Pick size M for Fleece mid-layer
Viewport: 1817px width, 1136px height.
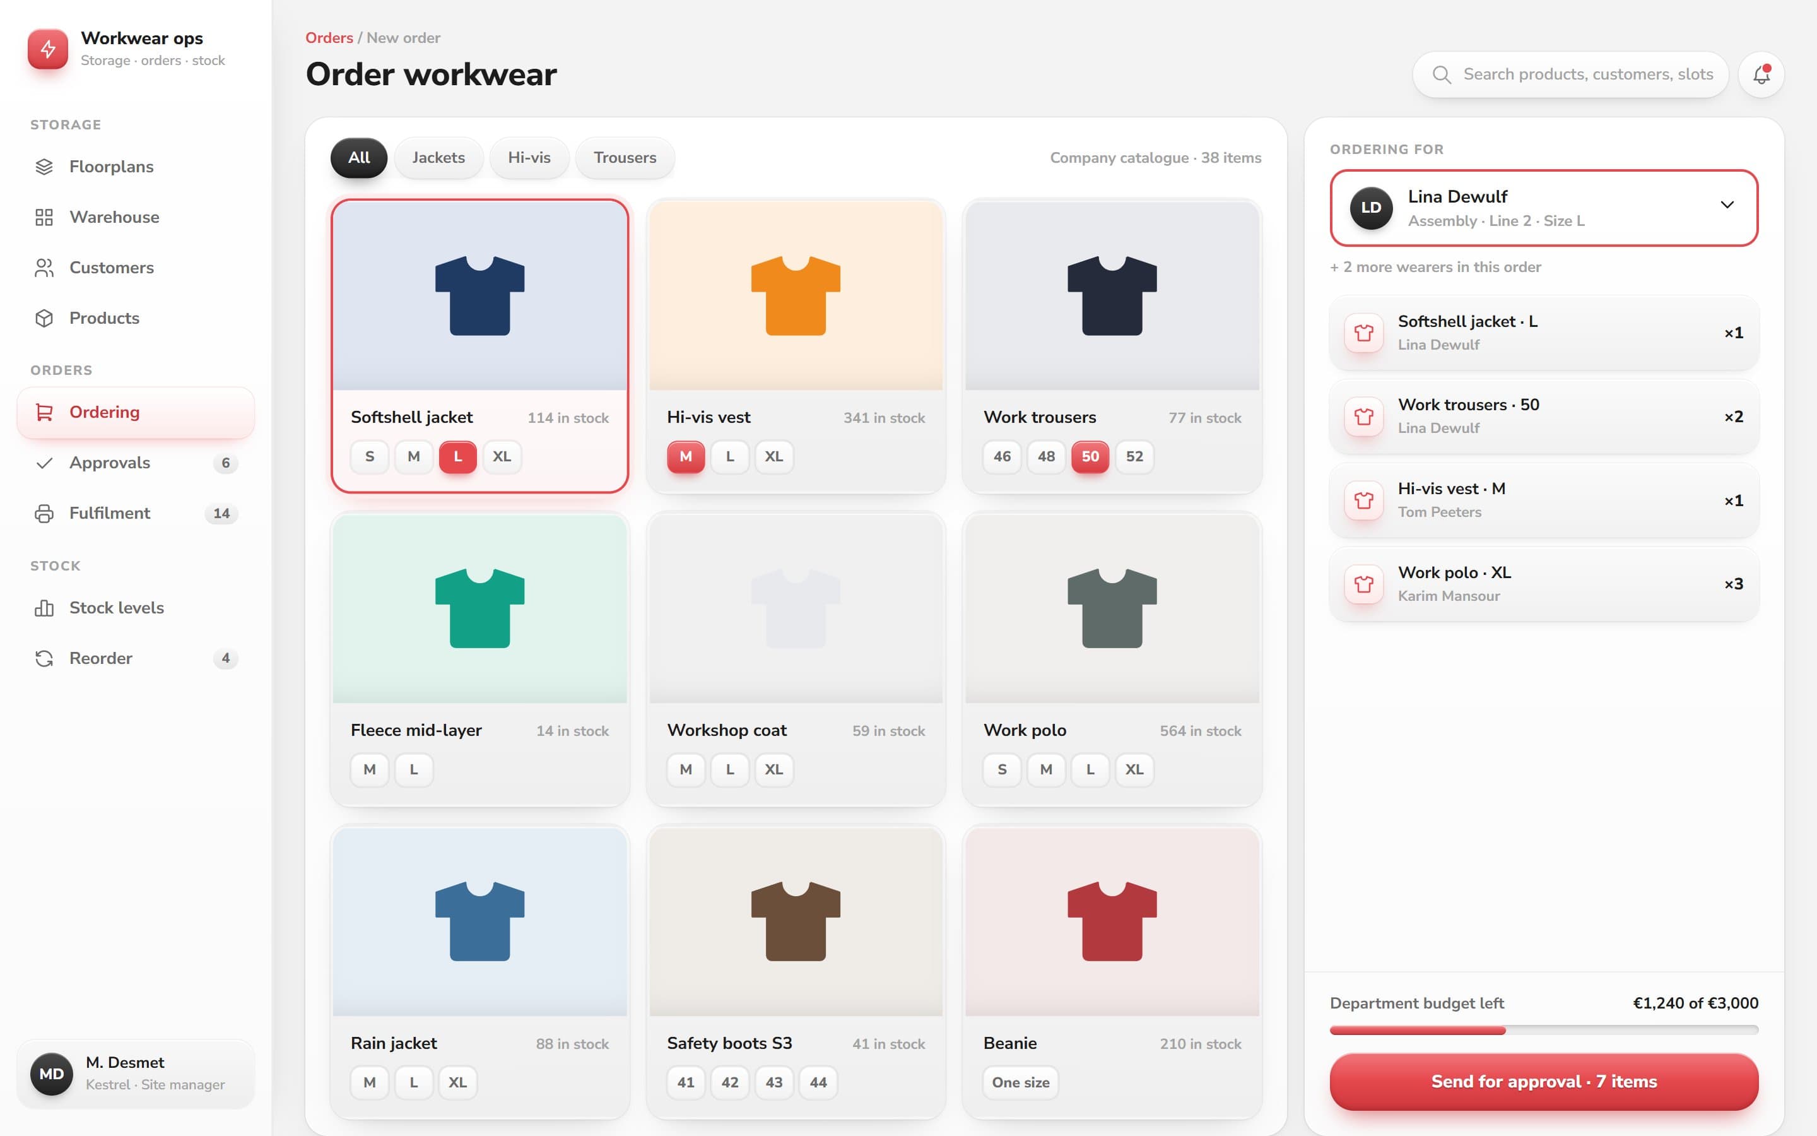tap(370, 769)
